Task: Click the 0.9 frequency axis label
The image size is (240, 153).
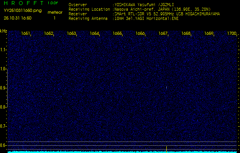Action: click(x=3, y=88)
